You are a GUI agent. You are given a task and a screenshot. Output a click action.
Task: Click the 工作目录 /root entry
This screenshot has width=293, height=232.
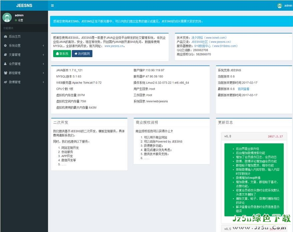tap(143, 95)
